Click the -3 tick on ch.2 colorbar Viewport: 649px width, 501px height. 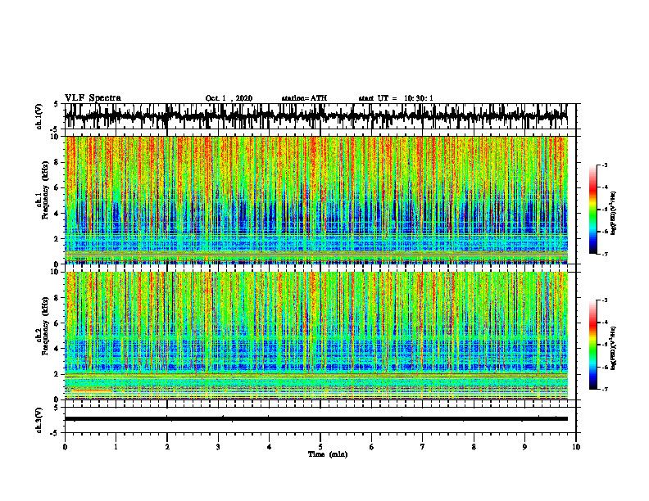(x=605, y=300)
